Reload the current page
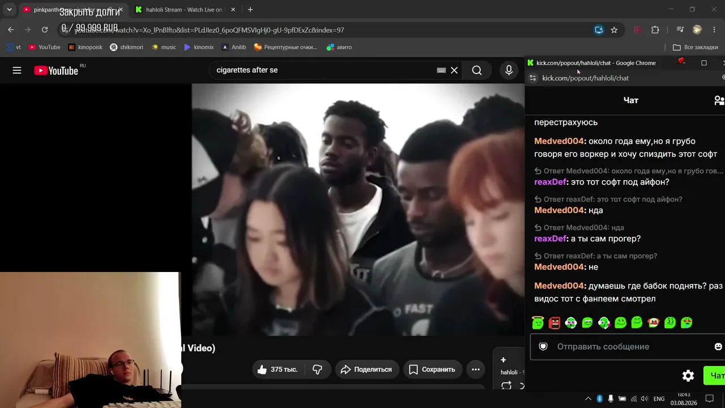Image resolution: width=725 pixels, height=408 pixels. 45,30
